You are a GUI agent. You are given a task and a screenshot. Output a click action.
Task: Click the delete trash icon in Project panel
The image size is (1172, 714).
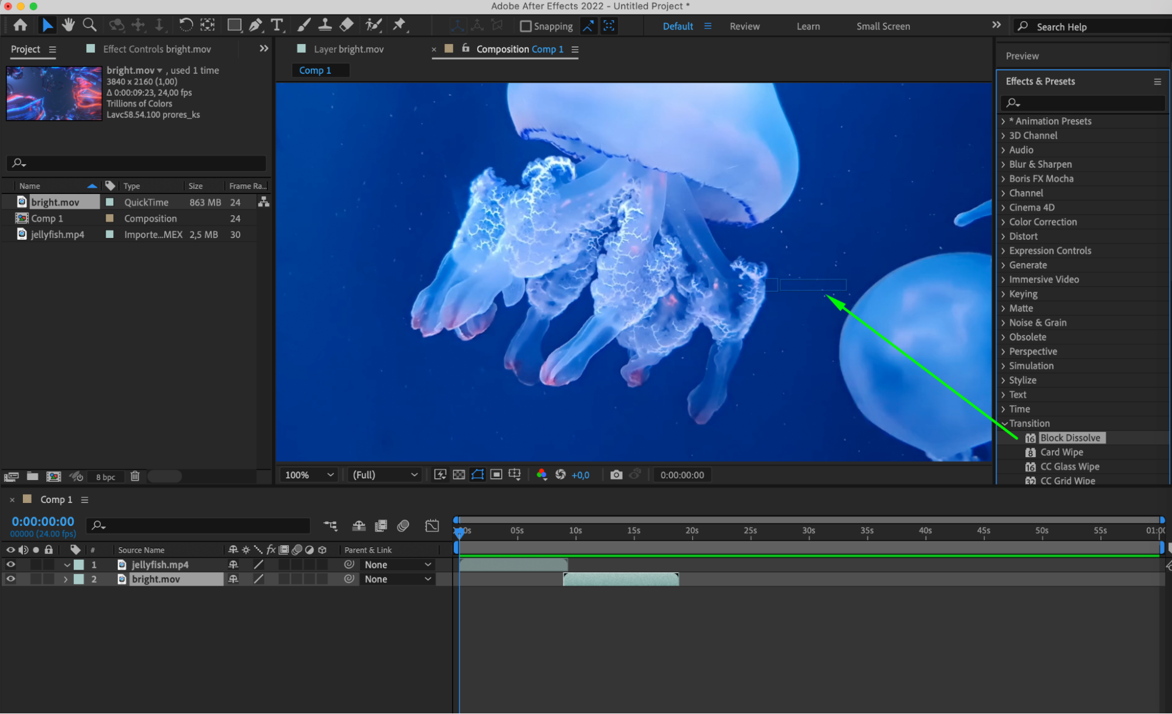(135, 476)
